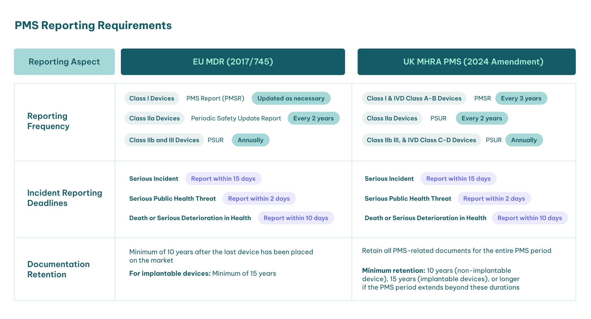Click Report within 10 days in UK column
This screenshot has height=319, width=591.
(530, 218)
